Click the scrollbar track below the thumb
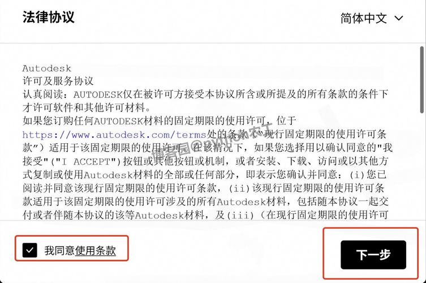This screenshot has width=426, height=283. 421,166
